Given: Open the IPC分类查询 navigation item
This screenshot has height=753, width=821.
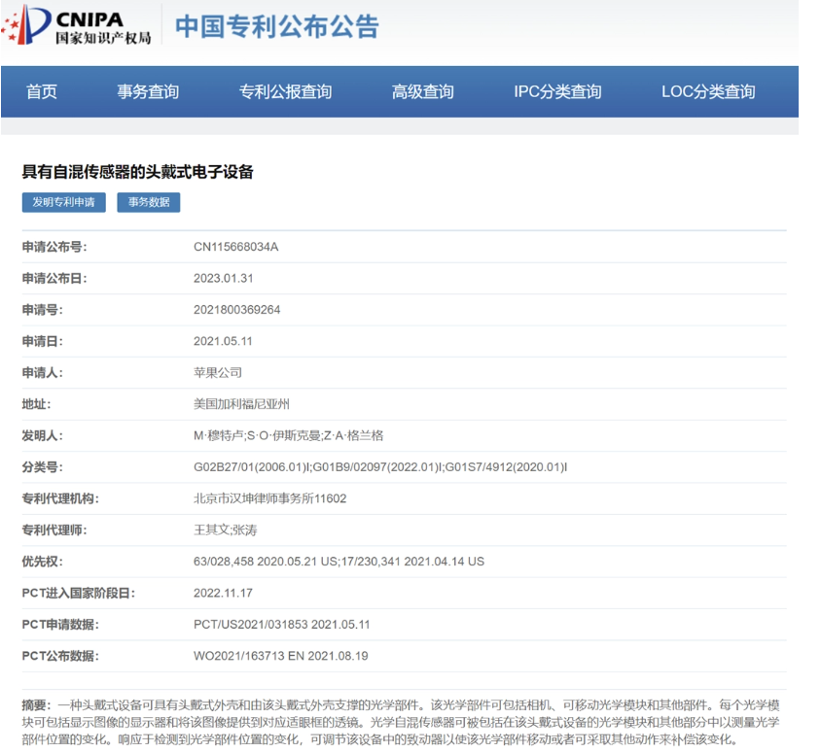Looking at the screenshot, I should click(557, 92).
